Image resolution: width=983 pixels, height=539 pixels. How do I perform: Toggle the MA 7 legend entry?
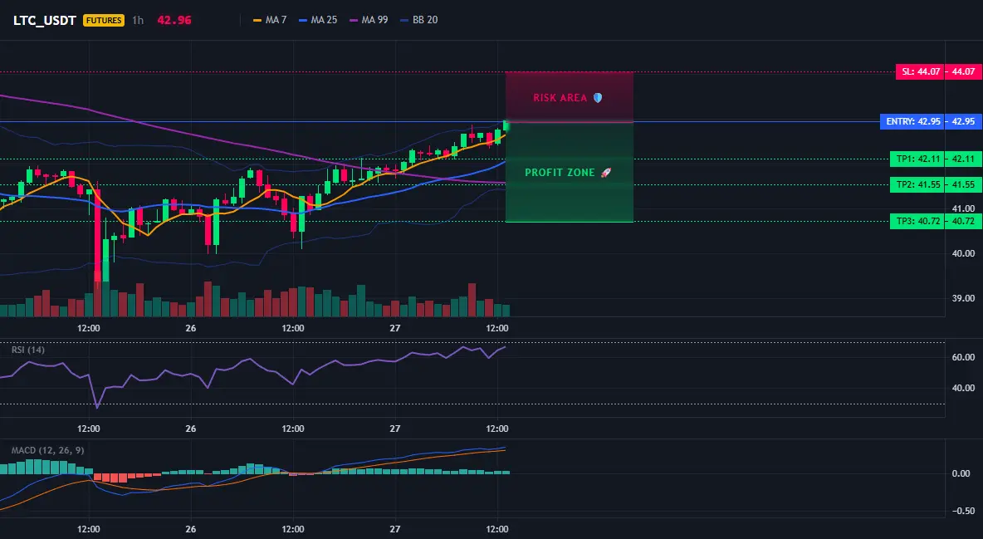point(270,20)
